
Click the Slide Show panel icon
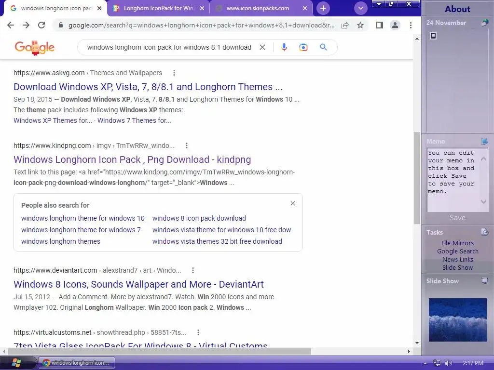[x=484, y=281]
